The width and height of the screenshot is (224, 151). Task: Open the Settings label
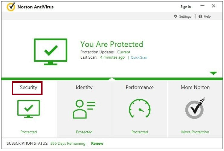pos(185,16)
